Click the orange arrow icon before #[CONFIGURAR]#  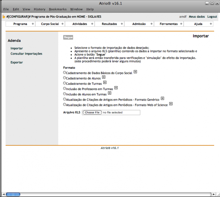tap(4, 16)
